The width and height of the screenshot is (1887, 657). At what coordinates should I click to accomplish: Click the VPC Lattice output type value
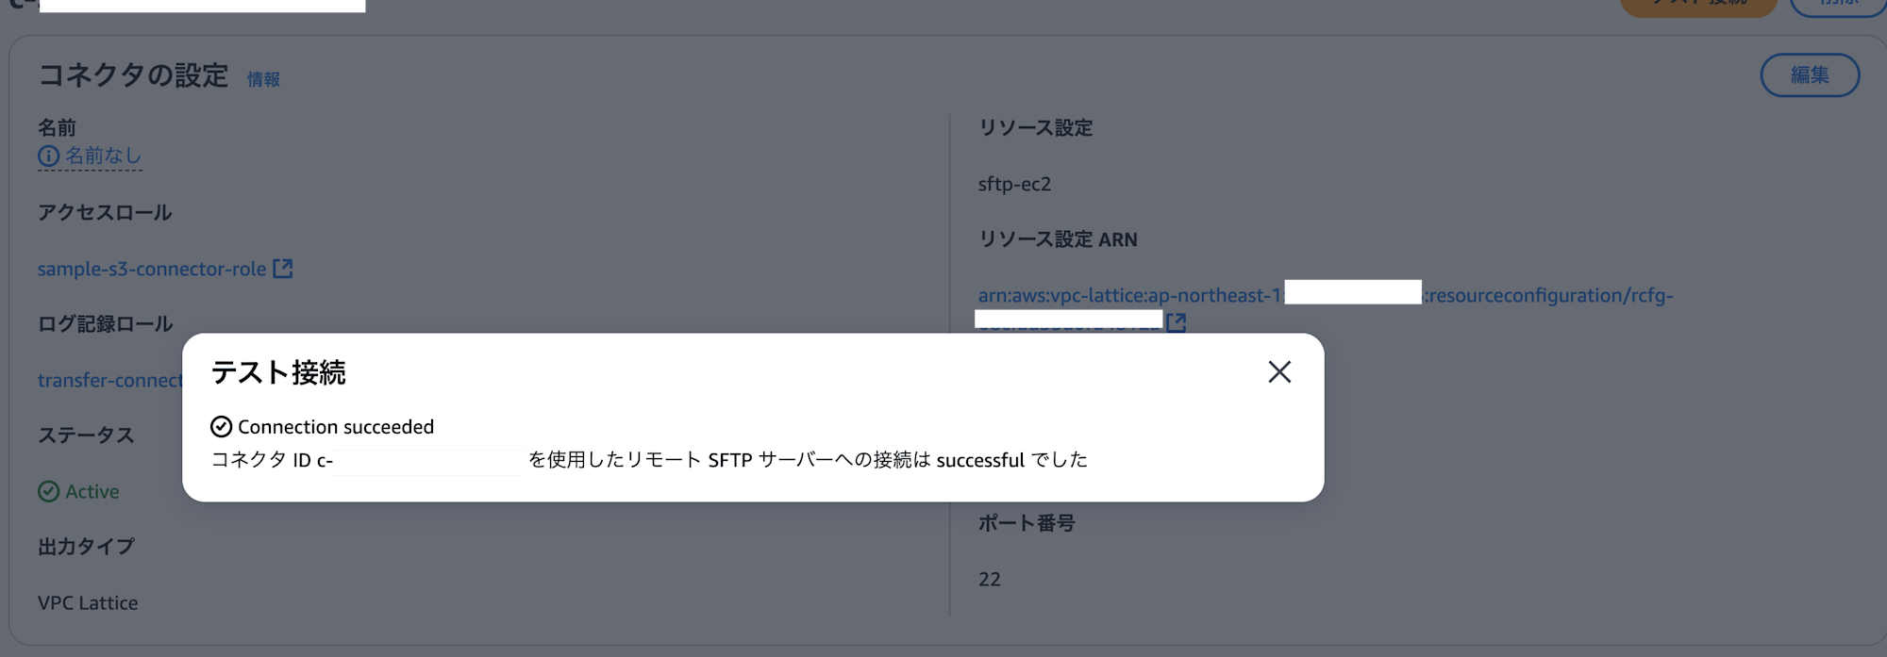pyautogui.click(x=88, y=603)
